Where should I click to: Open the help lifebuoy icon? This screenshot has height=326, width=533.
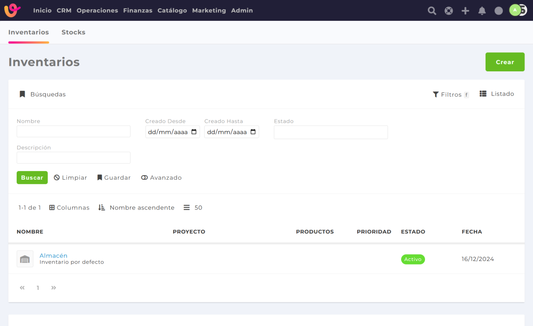tap(449, 11)
